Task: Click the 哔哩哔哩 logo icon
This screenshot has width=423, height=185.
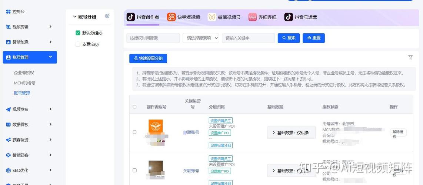Action: tap(253, 17)
